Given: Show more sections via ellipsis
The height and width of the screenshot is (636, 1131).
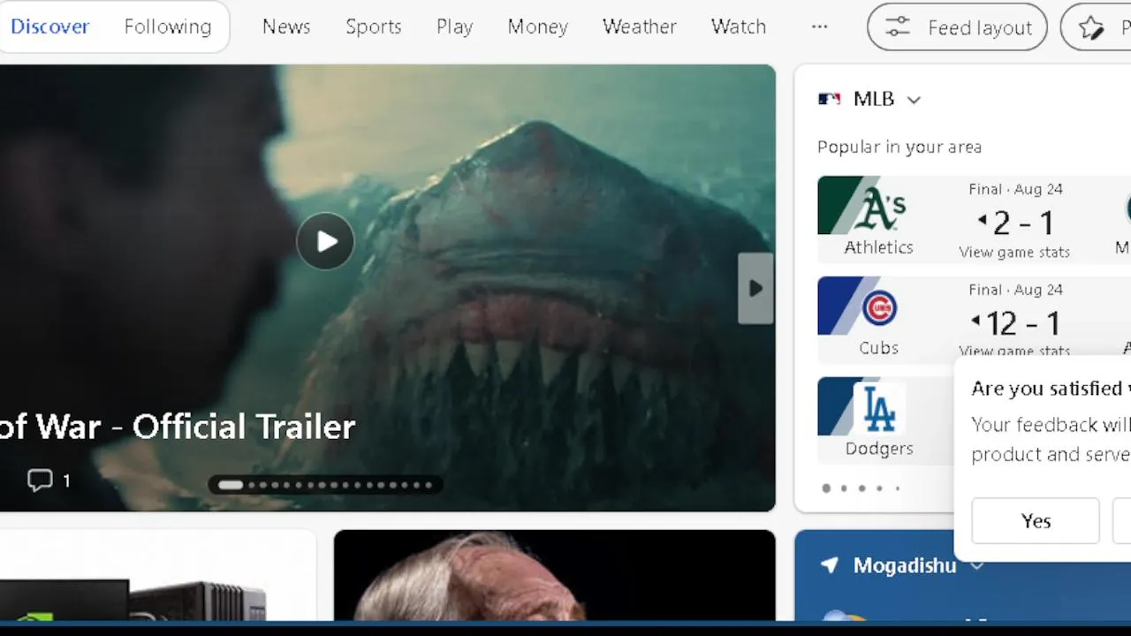Looking at the screenshot, I should coord(819,26).
